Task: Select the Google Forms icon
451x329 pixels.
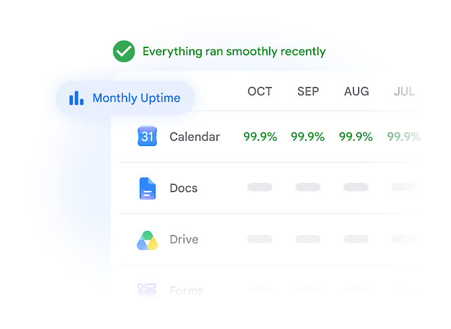Action: coord(147,289)
